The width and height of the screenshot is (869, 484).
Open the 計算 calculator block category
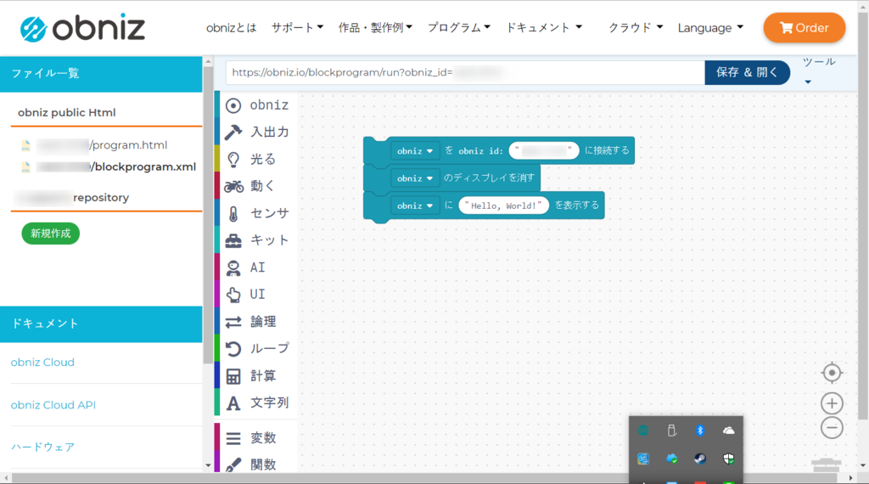point(258,376)
